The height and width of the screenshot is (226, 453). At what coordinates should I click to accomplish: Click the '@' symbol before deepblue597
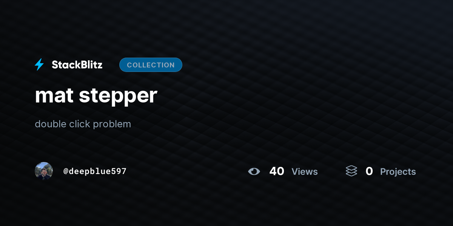[x=66, y=171]
